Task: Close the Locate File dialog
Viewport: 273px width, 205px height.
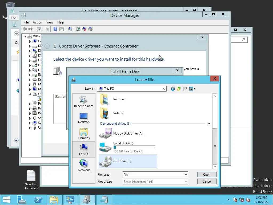Action: pyautogui.click(x=215, y=79)
